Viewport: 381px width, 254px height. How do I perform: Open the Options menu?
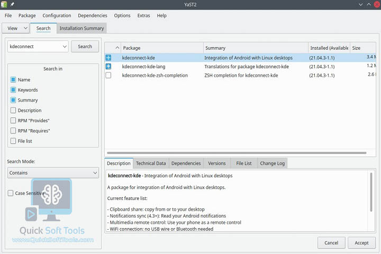pos(122,15)
